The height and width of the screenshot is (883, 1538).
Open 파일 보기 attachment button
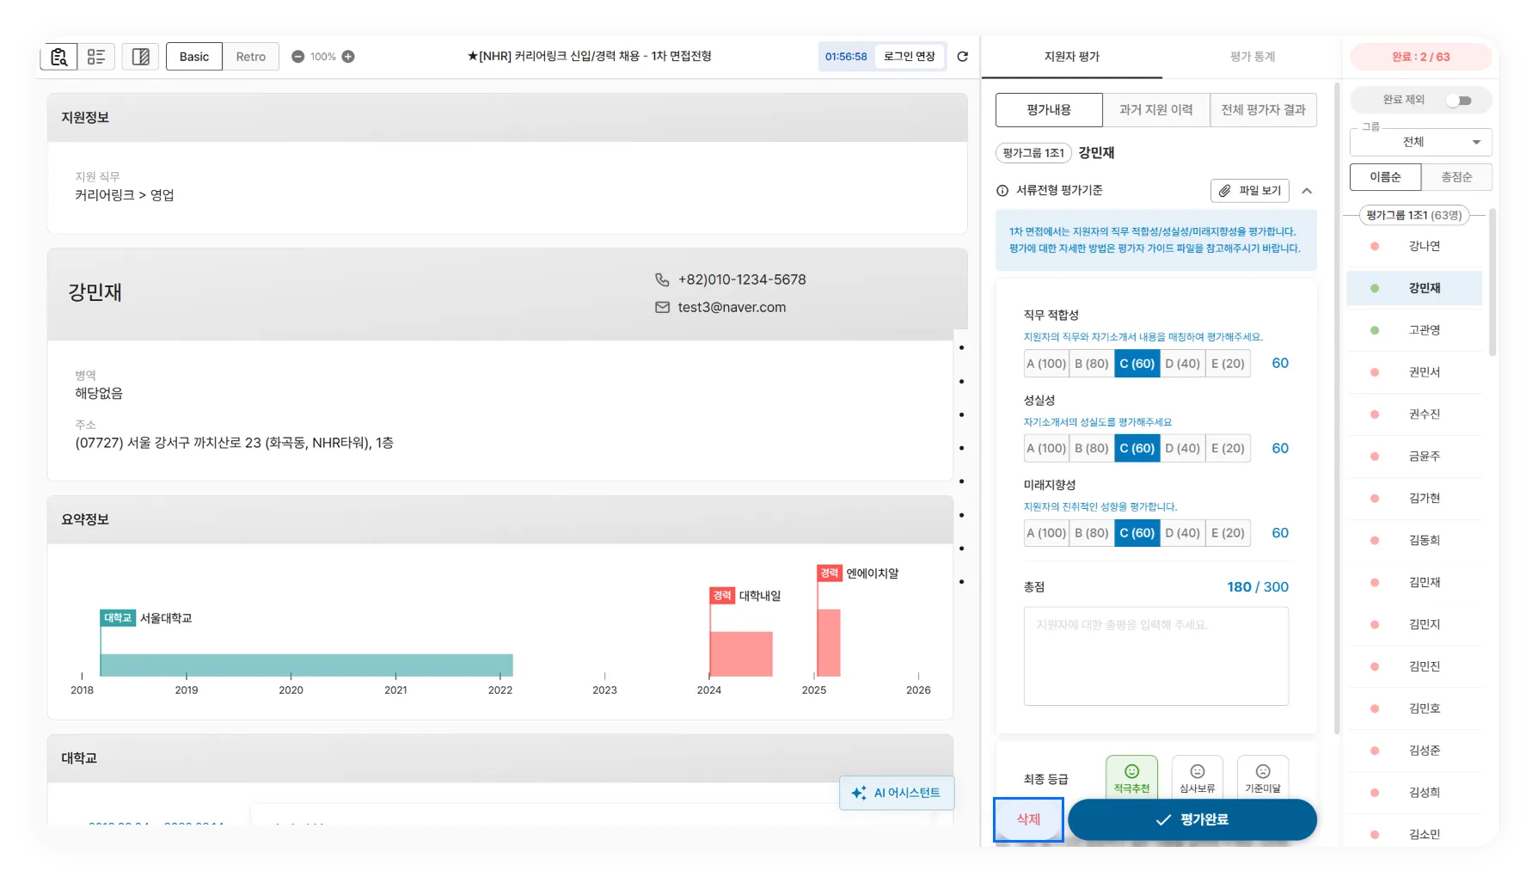pos(1250,191)
